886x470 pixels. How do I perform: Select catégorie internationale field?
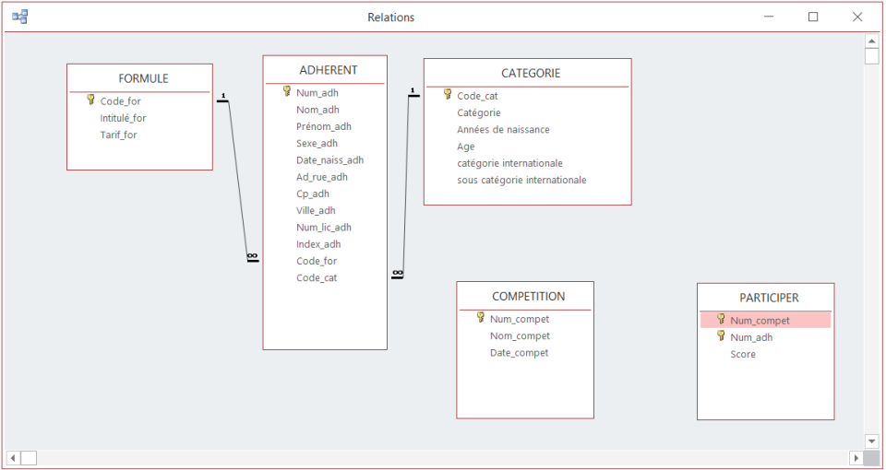509,163
